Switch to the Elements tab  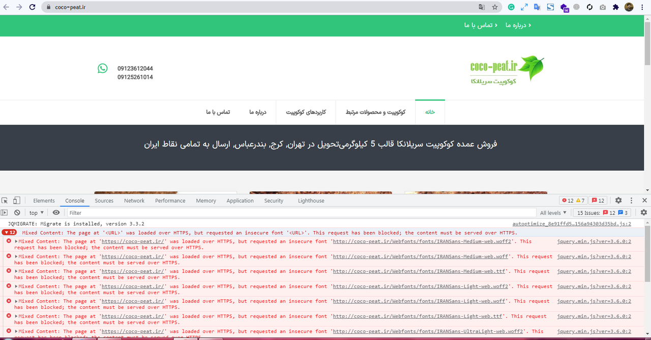pyautogui.click(x=44, y=201)
